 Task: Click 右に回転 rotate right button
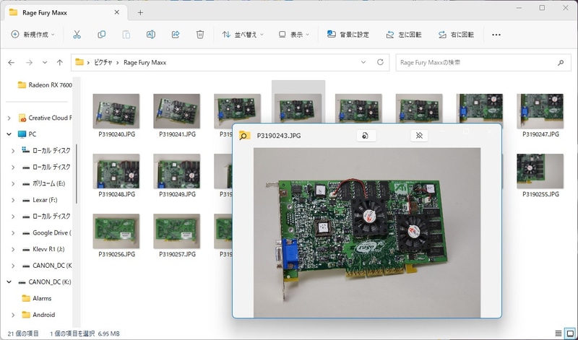456,35
